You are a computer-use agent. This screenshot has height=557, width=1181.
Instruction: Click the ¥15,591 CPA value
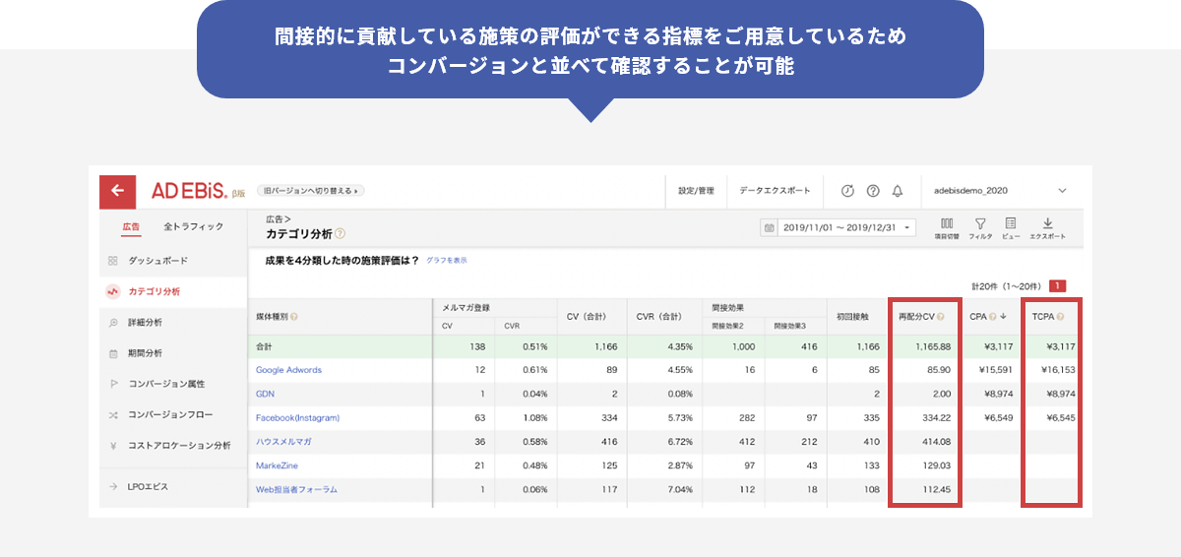[x=994, y=370]
